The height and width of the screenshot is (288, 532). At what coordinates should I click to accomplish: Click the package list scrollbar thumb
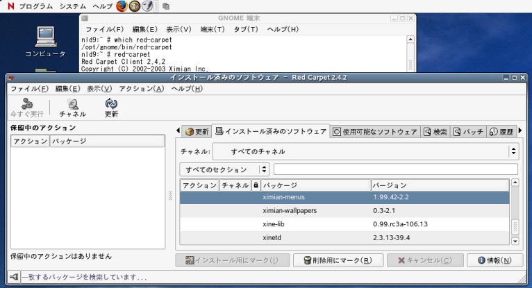click(x=515, y=227)
